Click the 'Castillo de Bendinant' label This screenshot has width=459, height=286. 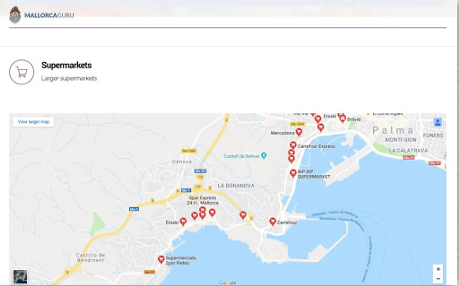[x=91, y=257]
